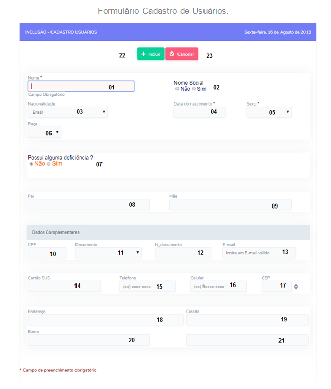Image resolution: width=331 pixels, height=389 pixels.
Task: Select Não for Nome Social
Action: tap(177, 89)
